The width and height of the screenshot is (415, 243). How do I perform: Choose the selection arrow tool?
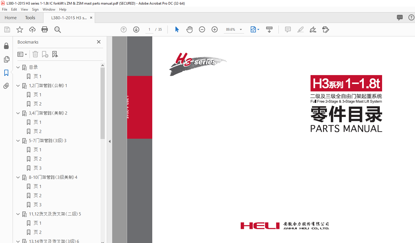177,30
